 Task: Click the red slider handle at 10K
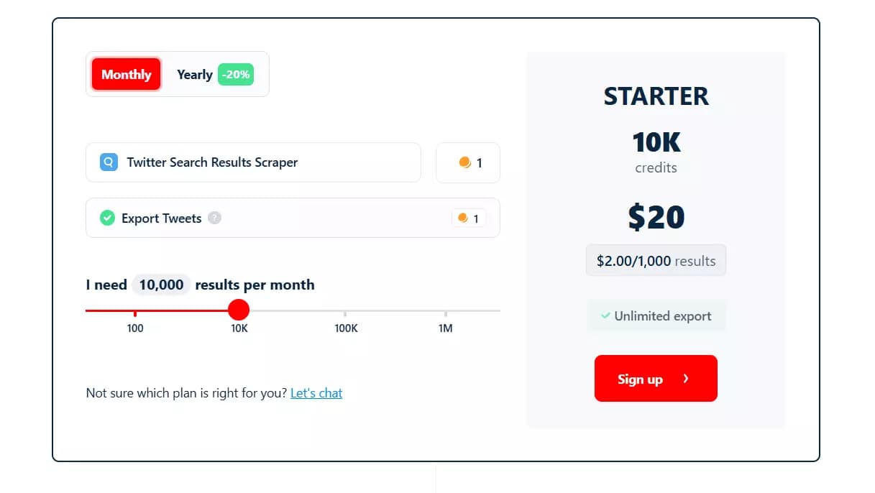[x=239, y=309]
